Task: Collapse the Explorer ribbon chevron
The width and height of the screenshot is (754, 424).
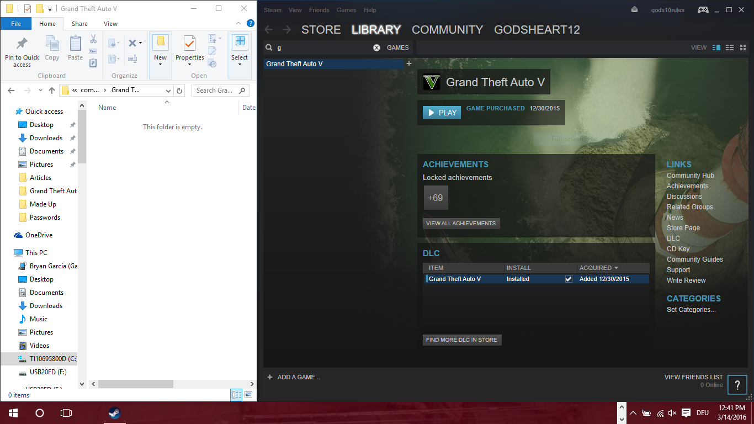Action: pos(237,24)
